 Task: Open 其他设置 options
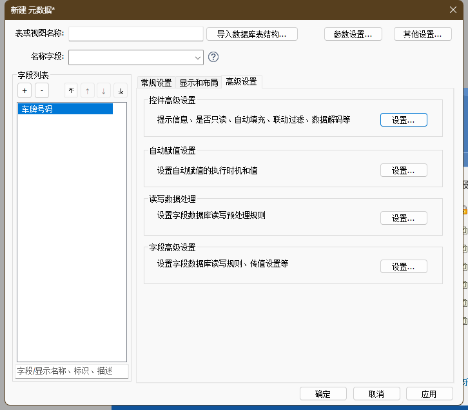click(x=422, y=34)
